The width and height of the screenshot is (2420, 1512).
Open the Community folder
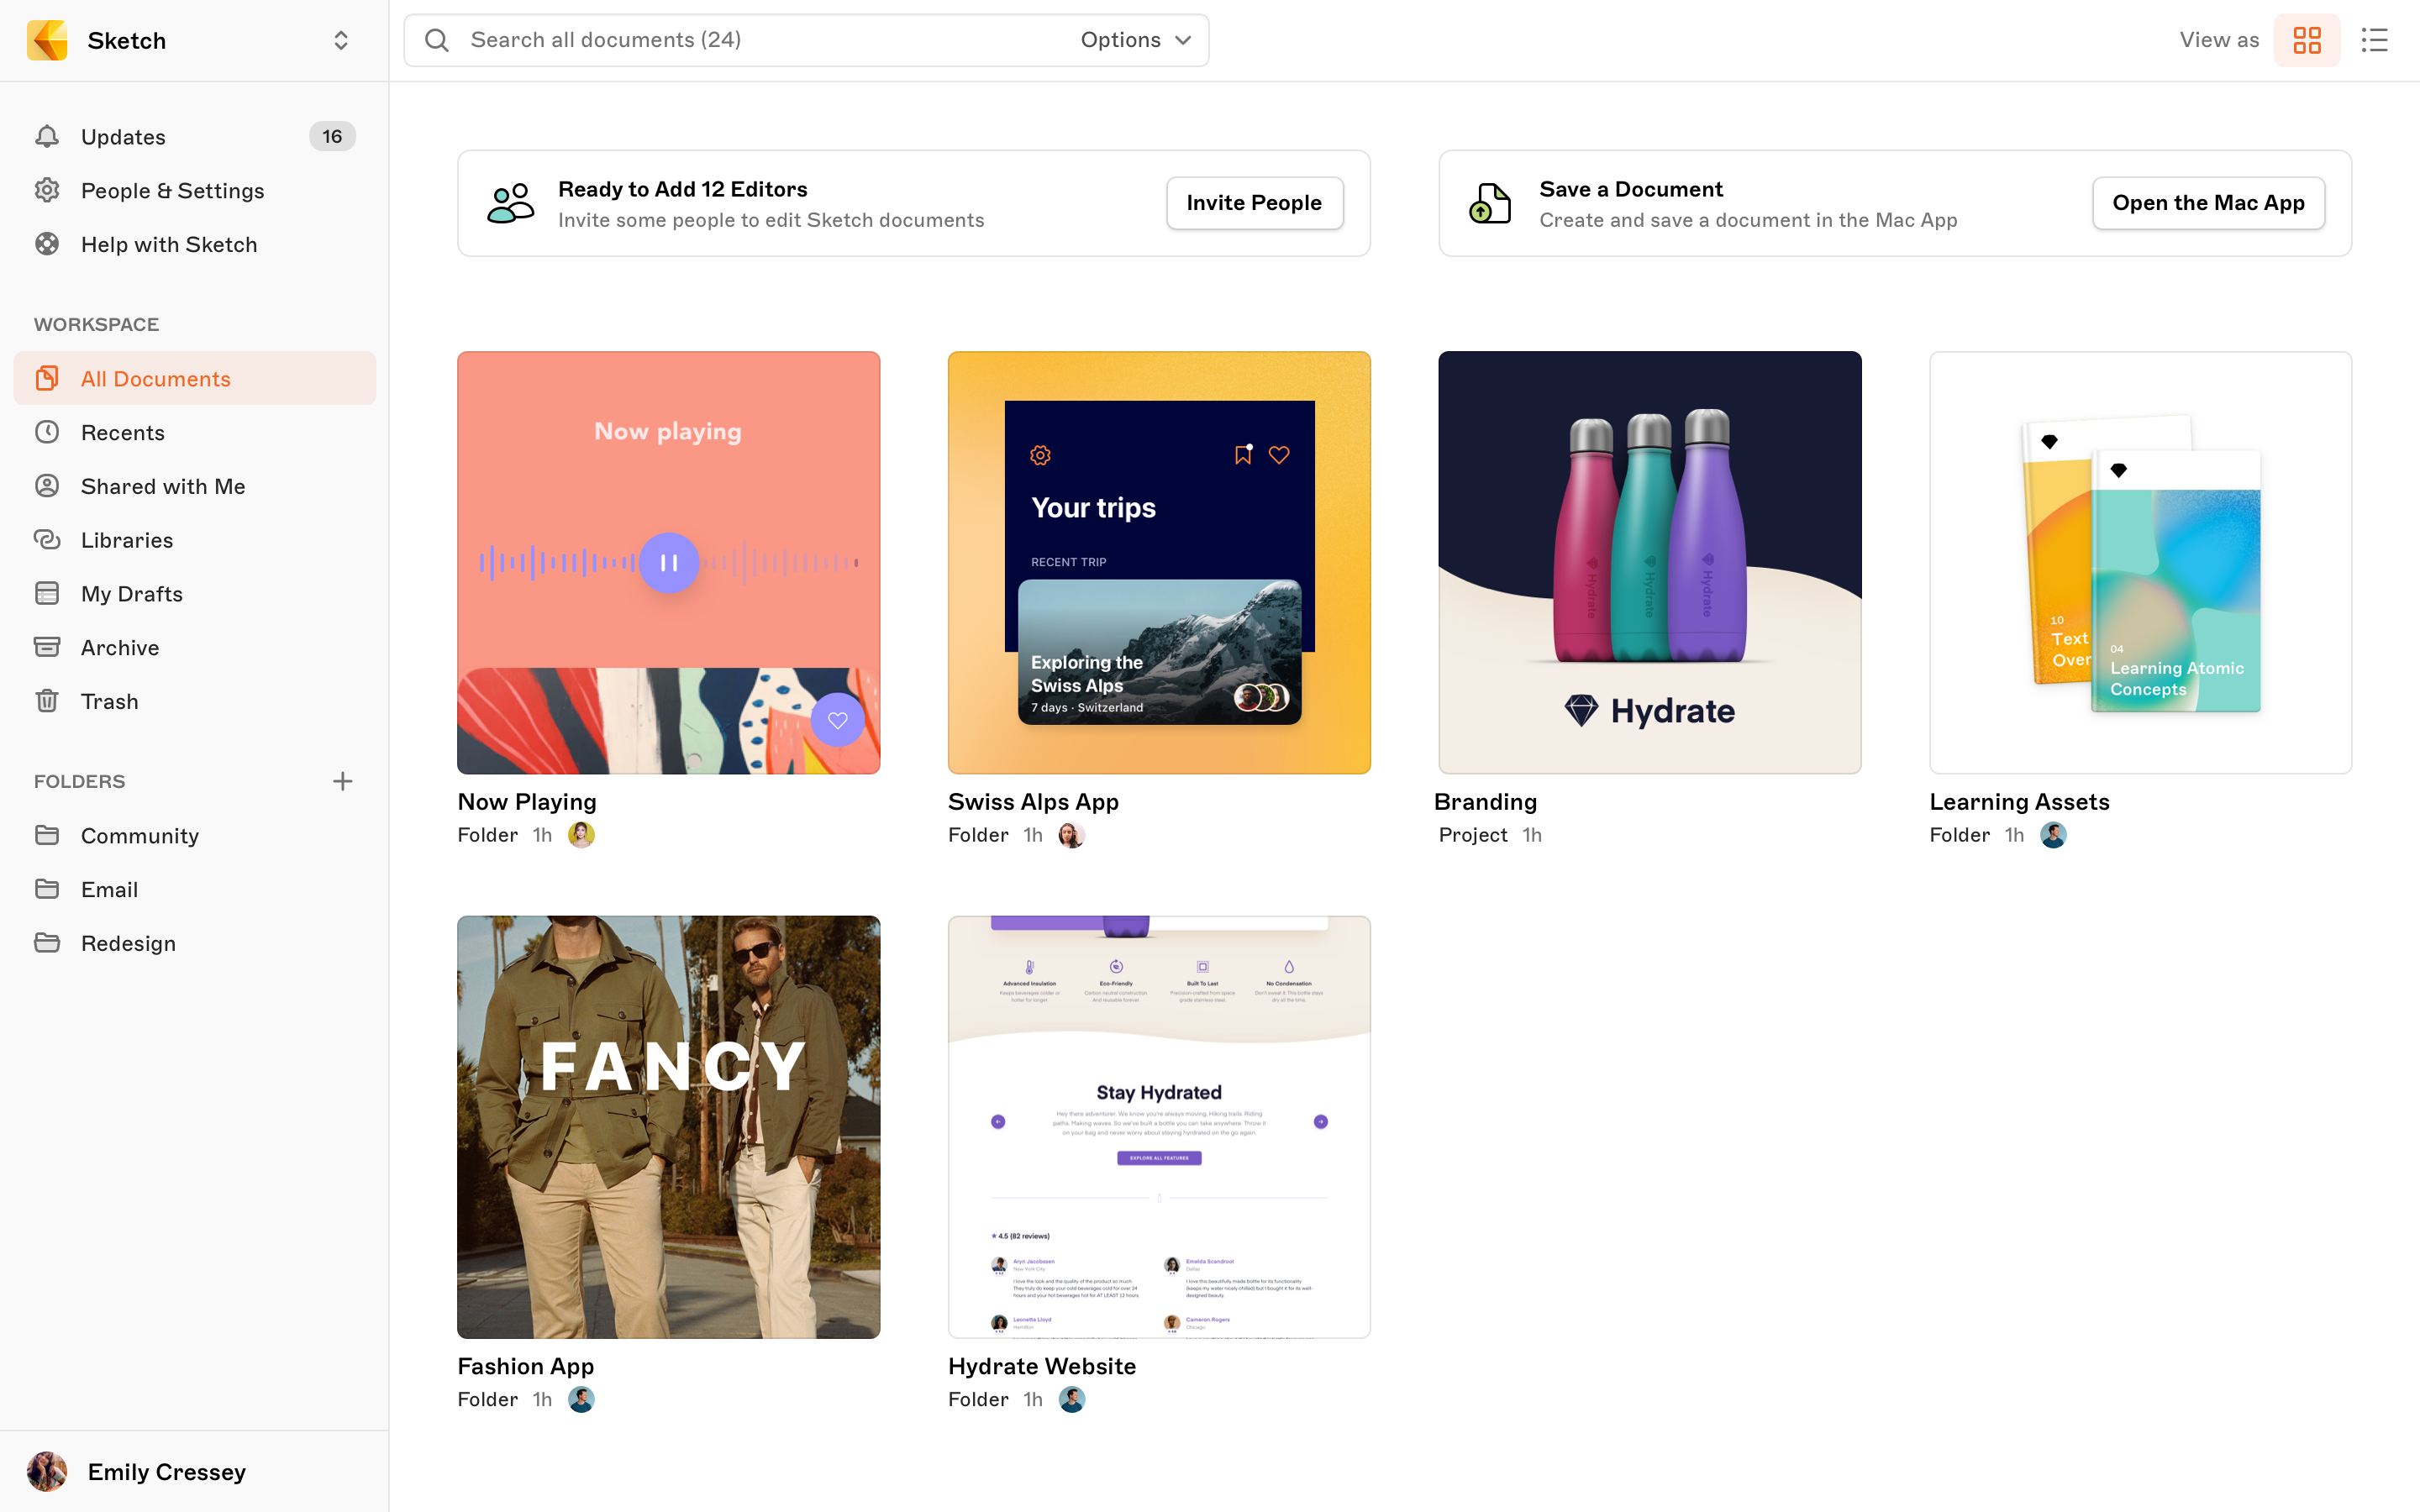140,835
